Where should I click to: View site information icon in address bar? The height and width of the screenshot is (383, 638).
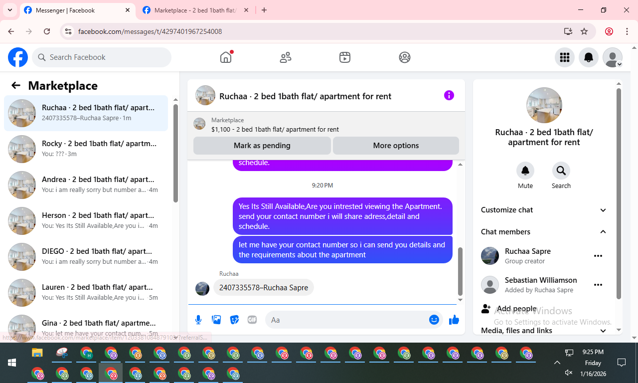[69, 31]
